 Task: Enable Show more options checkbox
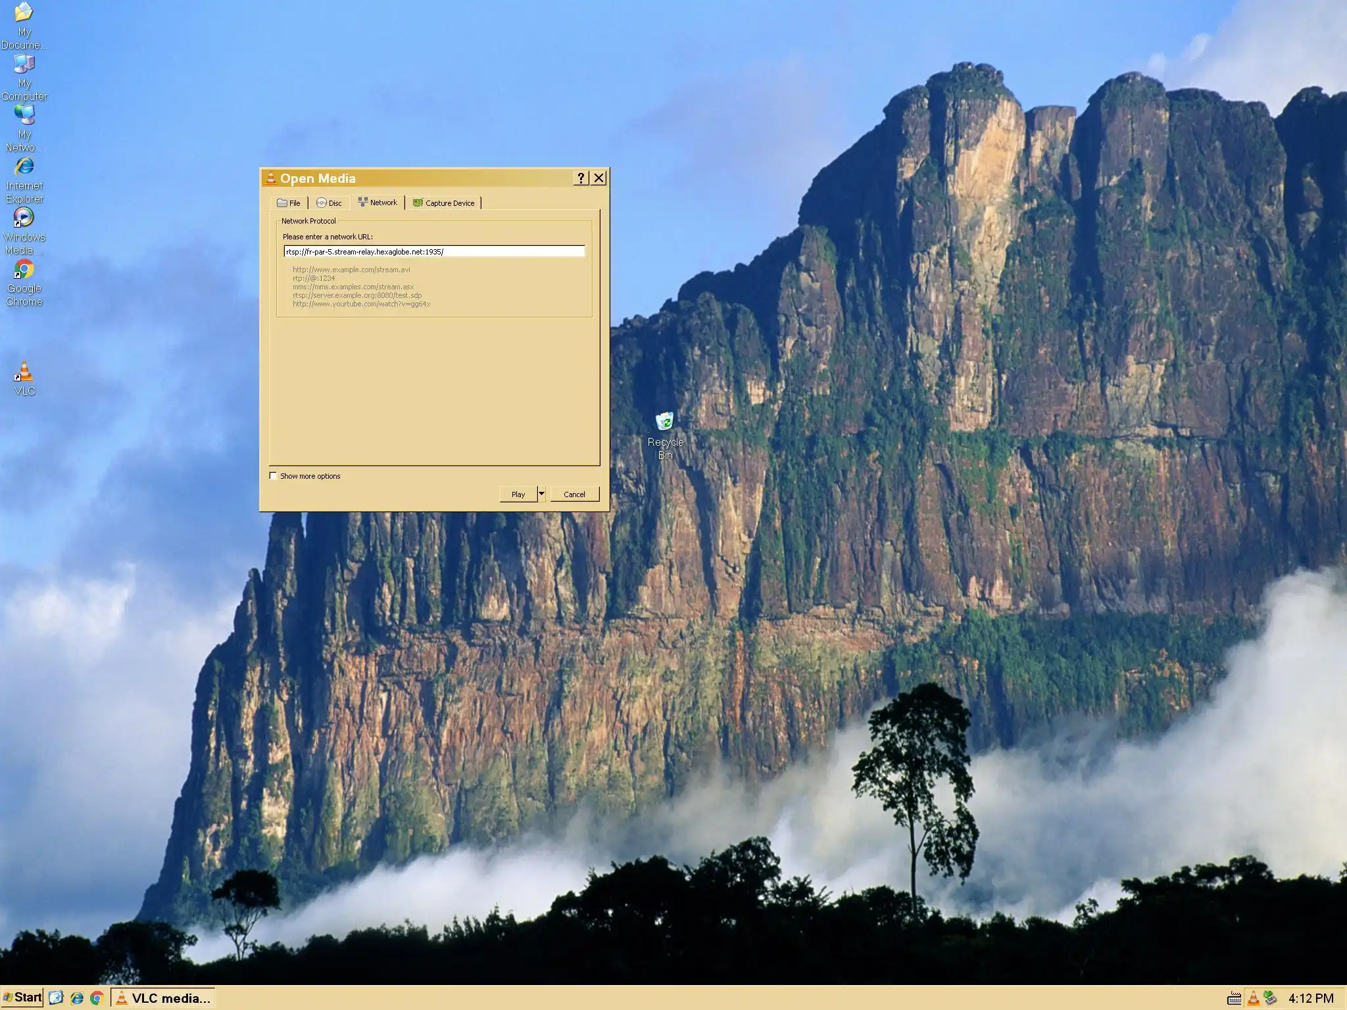(274, 476)
